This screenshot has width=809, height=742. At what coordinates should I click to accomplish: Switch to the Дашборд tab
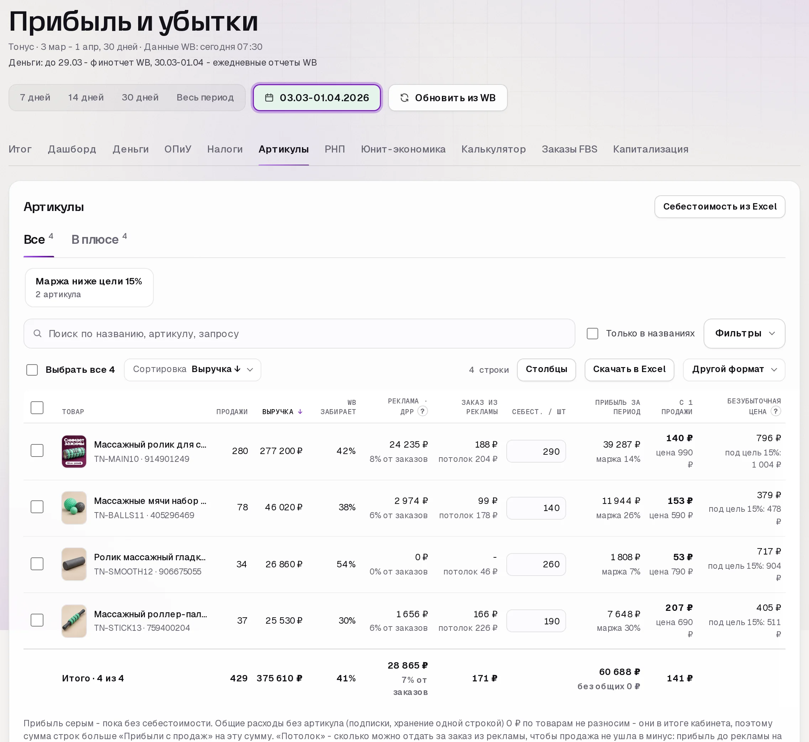pyautogui.click(x=72, y=149)
